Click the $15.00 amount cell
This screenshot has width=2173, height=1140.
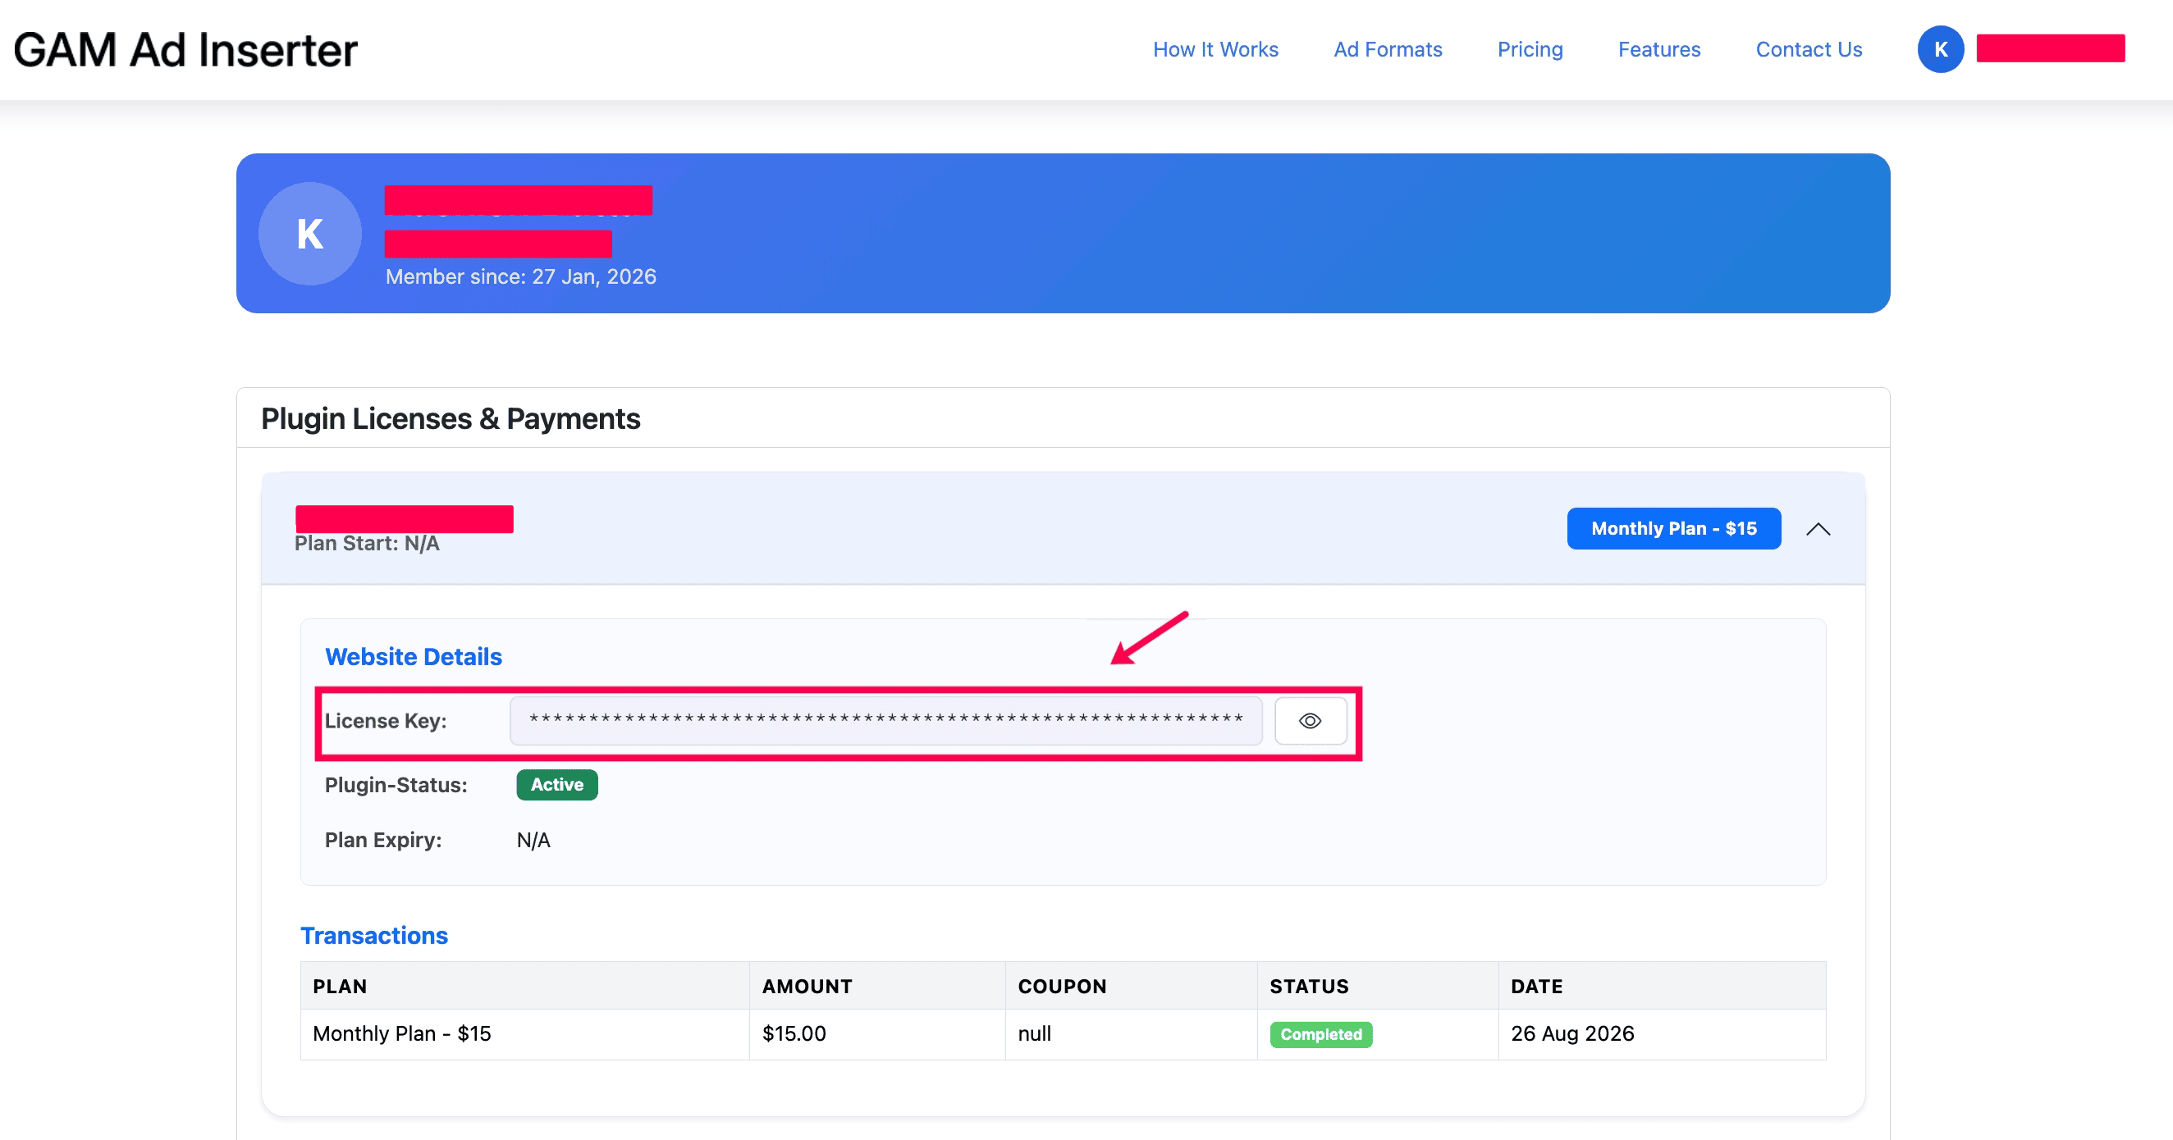pos(877,1034)
